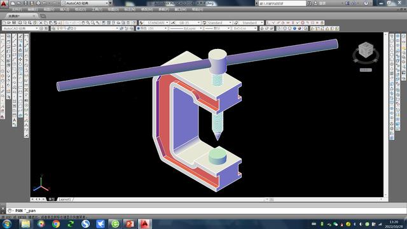This screenshot has width=407, height=229.
Task: Click the help question mark icon
Action: tap(366, 3)
